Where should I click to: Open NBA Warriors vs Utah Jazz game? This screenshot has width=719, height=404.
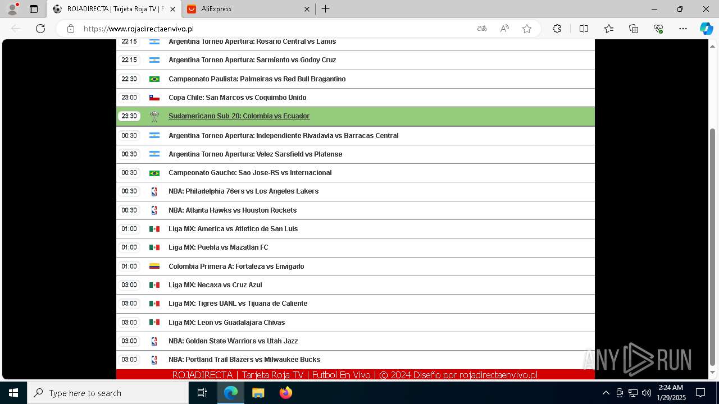[x=233, y=341]
